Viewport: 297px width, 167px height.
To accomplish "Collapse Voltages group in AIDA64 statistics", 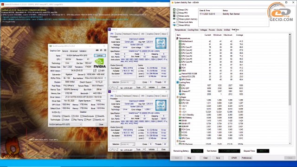I will (177, 97).
